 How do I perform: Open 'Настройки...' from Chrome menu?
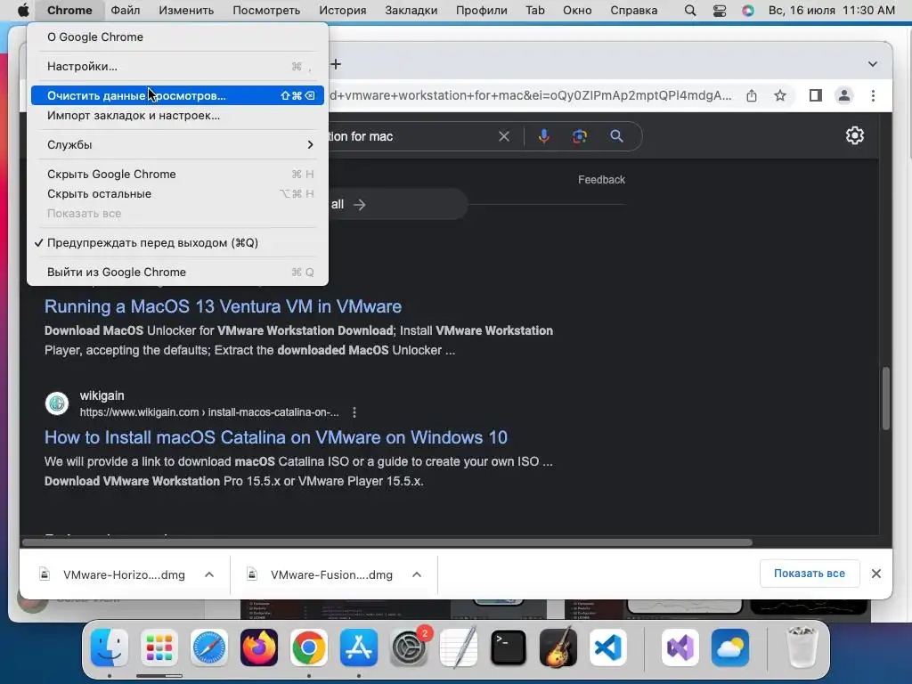(175, 66)
